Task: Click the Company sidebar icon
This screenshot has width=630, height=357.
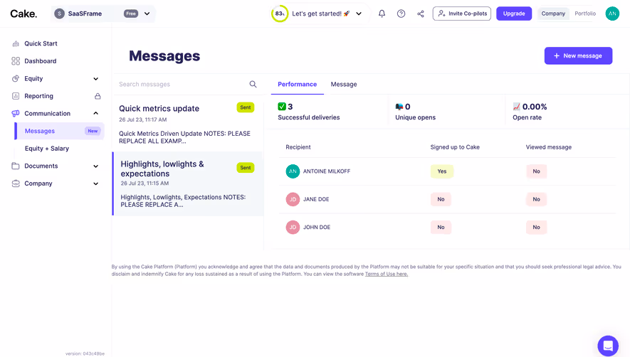Action: pyautogui.click(x=16, y=183)
